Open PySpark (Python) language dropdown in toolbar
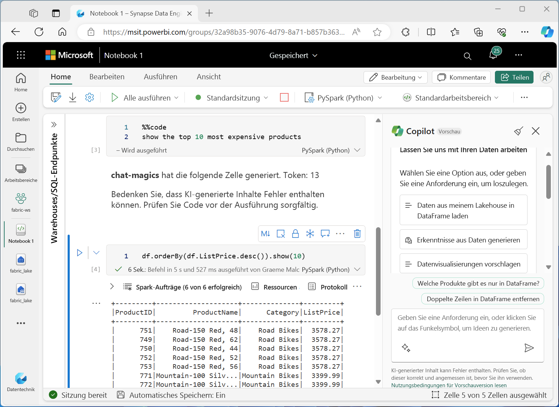The image size is (559, 407). pos(343,98)
